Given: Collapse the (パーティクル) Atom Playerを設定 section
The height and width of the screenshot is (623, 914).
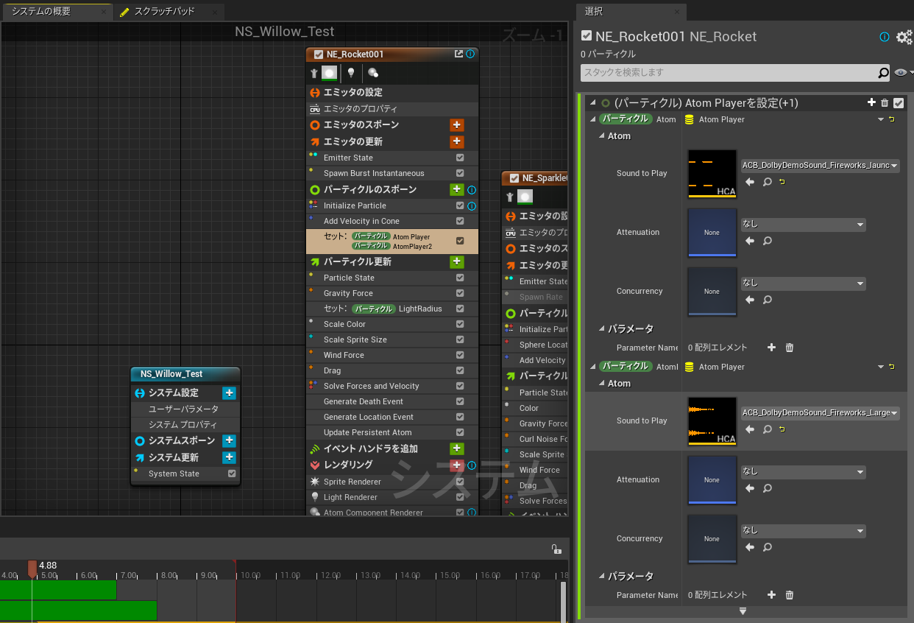Looking at the screenshot, I should point(592,103).
